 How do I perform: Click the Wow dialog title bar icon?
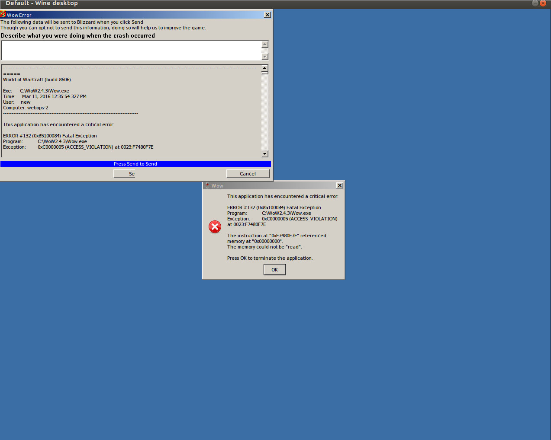[x=207, y=185]
